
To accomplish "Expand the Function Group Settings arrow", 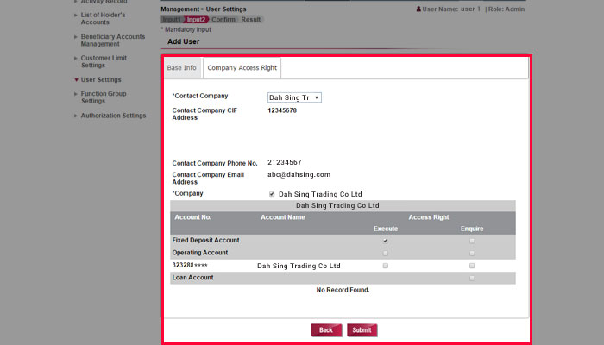I will coord(76,94).
